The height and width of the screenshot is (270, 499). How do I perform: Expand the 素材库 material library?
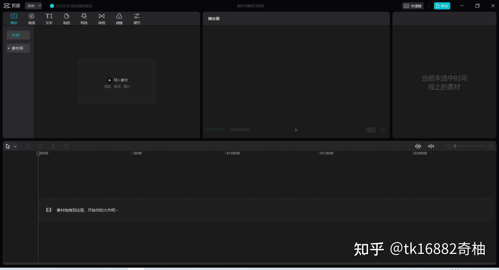pyautogui.click(x=18, y=48)
